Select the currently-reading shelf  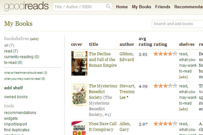(x=22, y=57)
